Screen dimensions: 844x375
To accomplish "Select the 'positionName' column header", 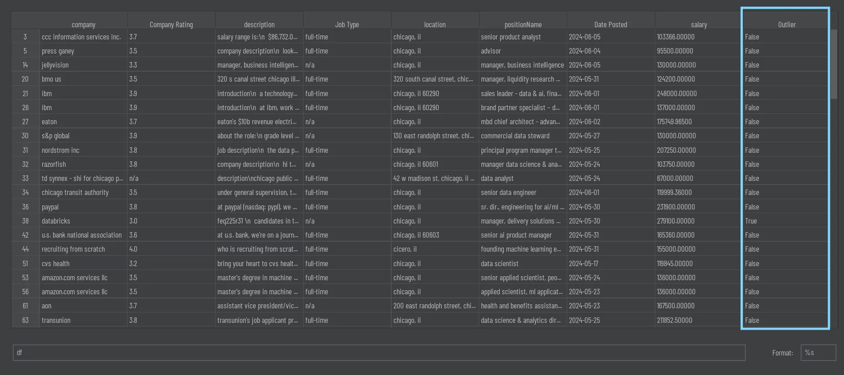I will [523, 24].
